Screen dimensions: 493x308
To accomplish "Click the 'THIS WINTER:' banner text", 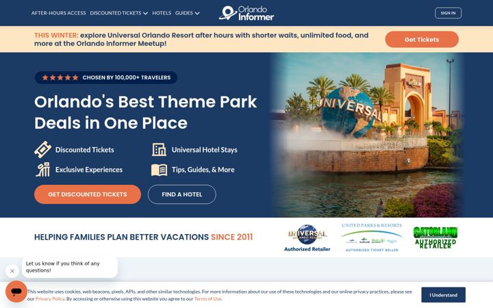I will pos(56,35).
